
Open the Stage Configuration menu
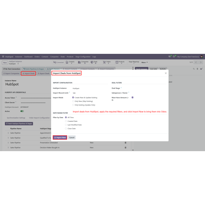tap(83, 57)
